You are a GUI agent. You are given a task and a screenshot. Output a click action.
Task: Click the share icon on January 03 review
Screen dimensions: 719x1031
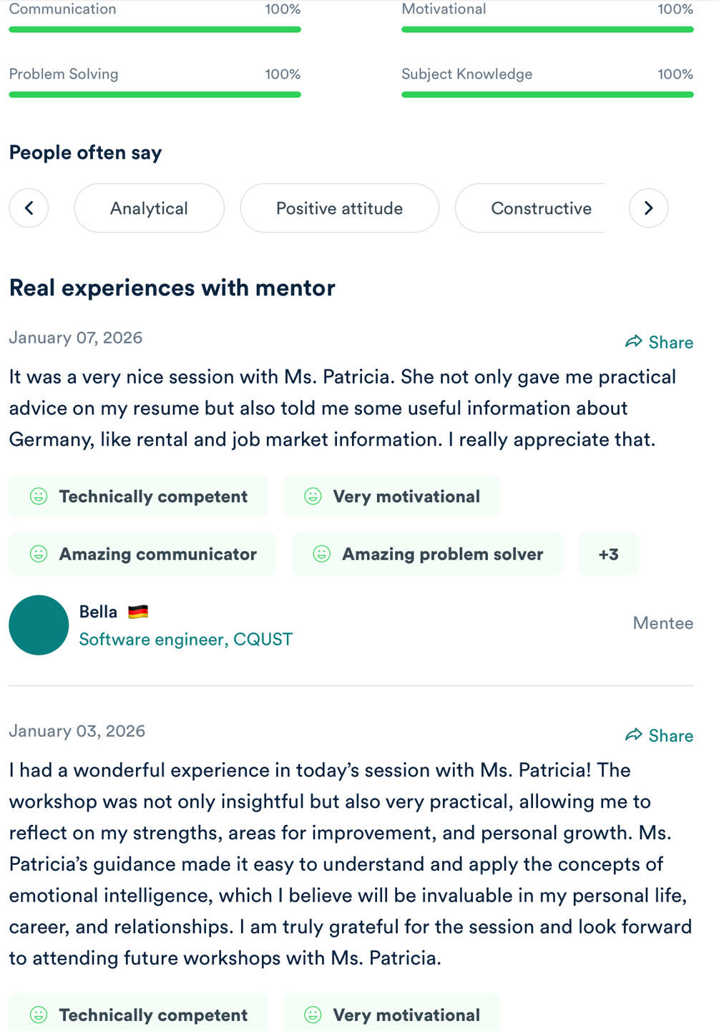click(634, 735)
